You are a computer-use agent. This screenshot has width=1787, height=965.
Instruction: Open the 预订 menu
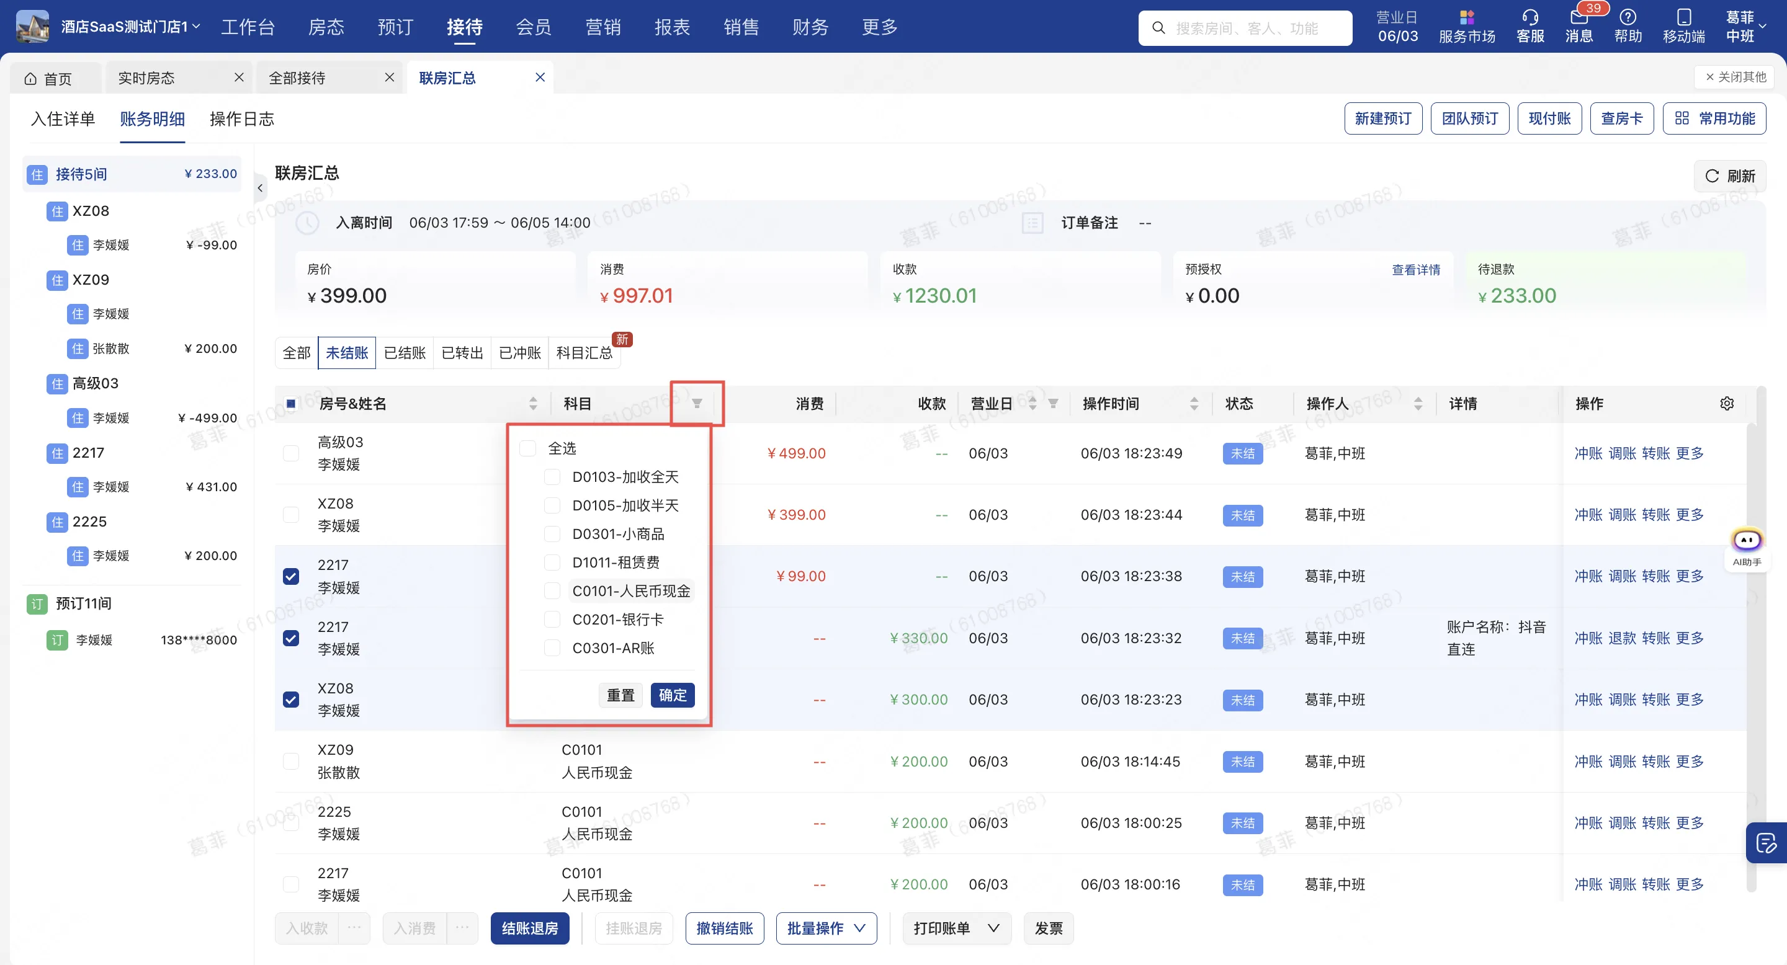click(x=395, y=26)
